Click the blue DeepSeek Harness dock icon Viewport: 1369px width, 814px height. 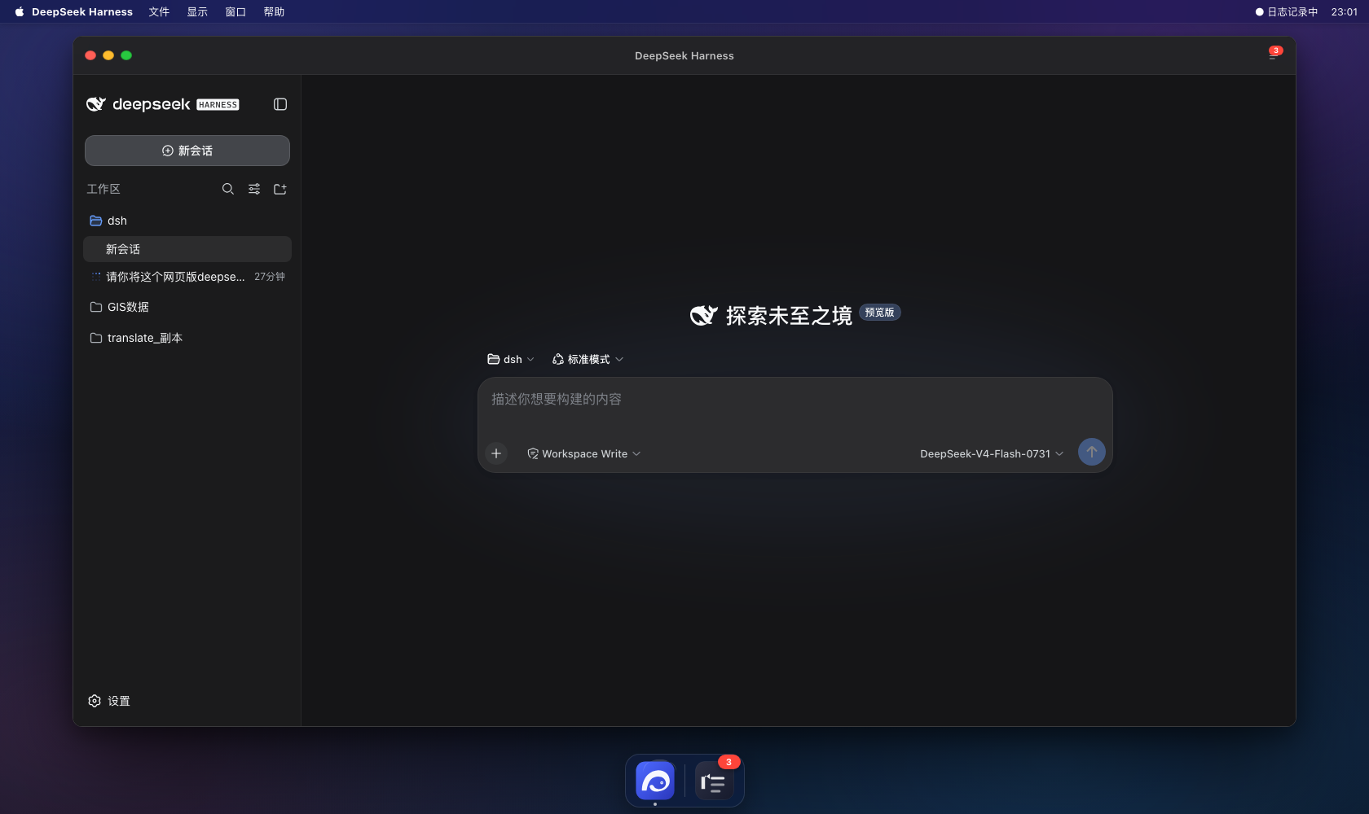[x=655, y=781]
